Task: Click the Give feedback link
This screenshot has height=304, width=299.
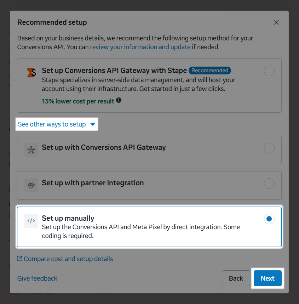Action: (x=37, y=278)
